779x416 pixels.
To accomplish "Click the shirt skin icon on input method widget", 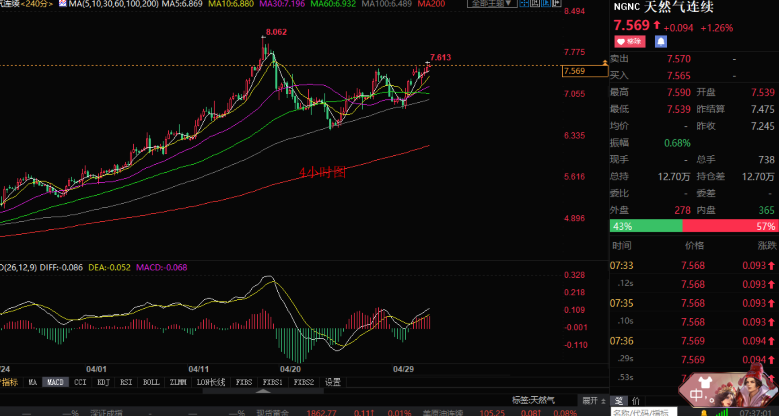I will pos(705,382).
